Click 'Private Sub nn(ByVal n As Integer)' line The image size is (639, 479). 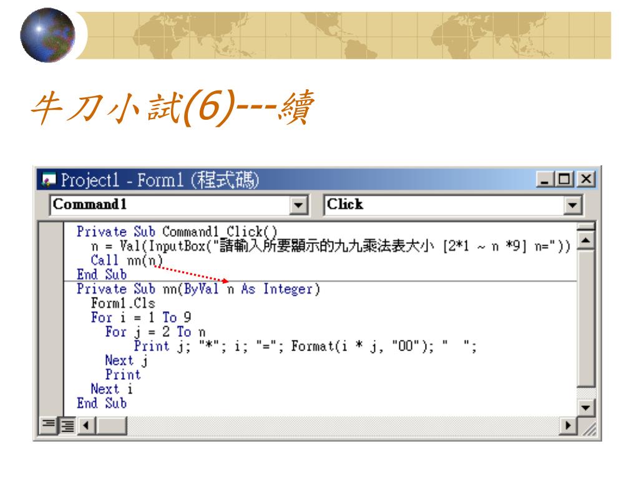[x=198, y=289]
